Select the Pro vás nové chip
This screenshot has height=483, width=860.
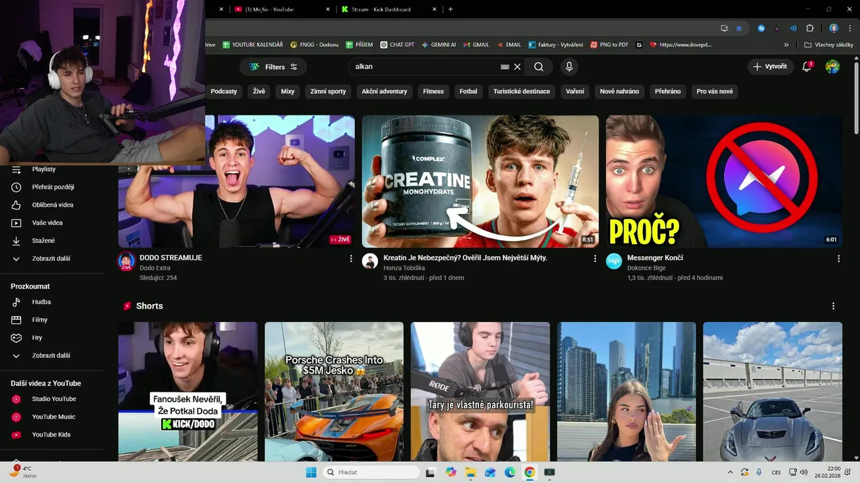point(715,91)
